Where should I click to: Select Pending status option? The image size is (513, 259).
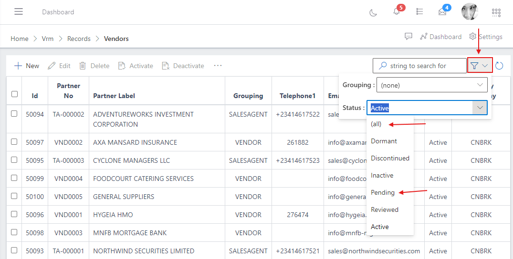pyautogui.click(x=390, y=192)
